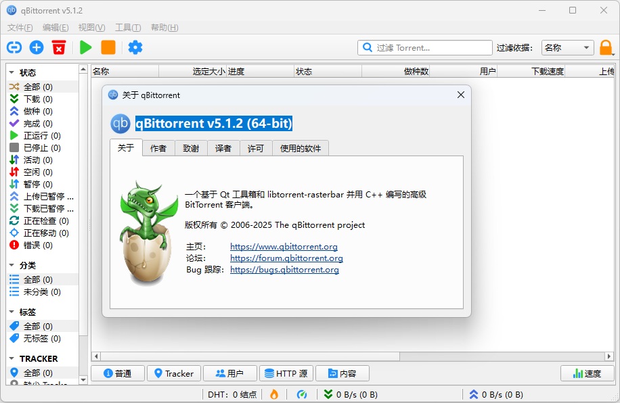Image resolution: width=620 pixels, height=403 pixels.
Task: Click the magnifier icon in the filter box
Action: pos(368,47)
